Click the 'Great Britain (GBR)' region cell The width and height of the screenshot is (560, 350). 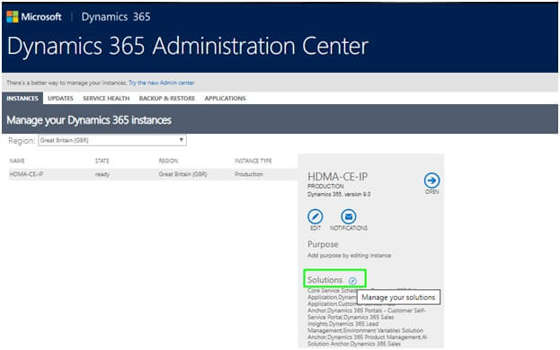tap(182, 174)
